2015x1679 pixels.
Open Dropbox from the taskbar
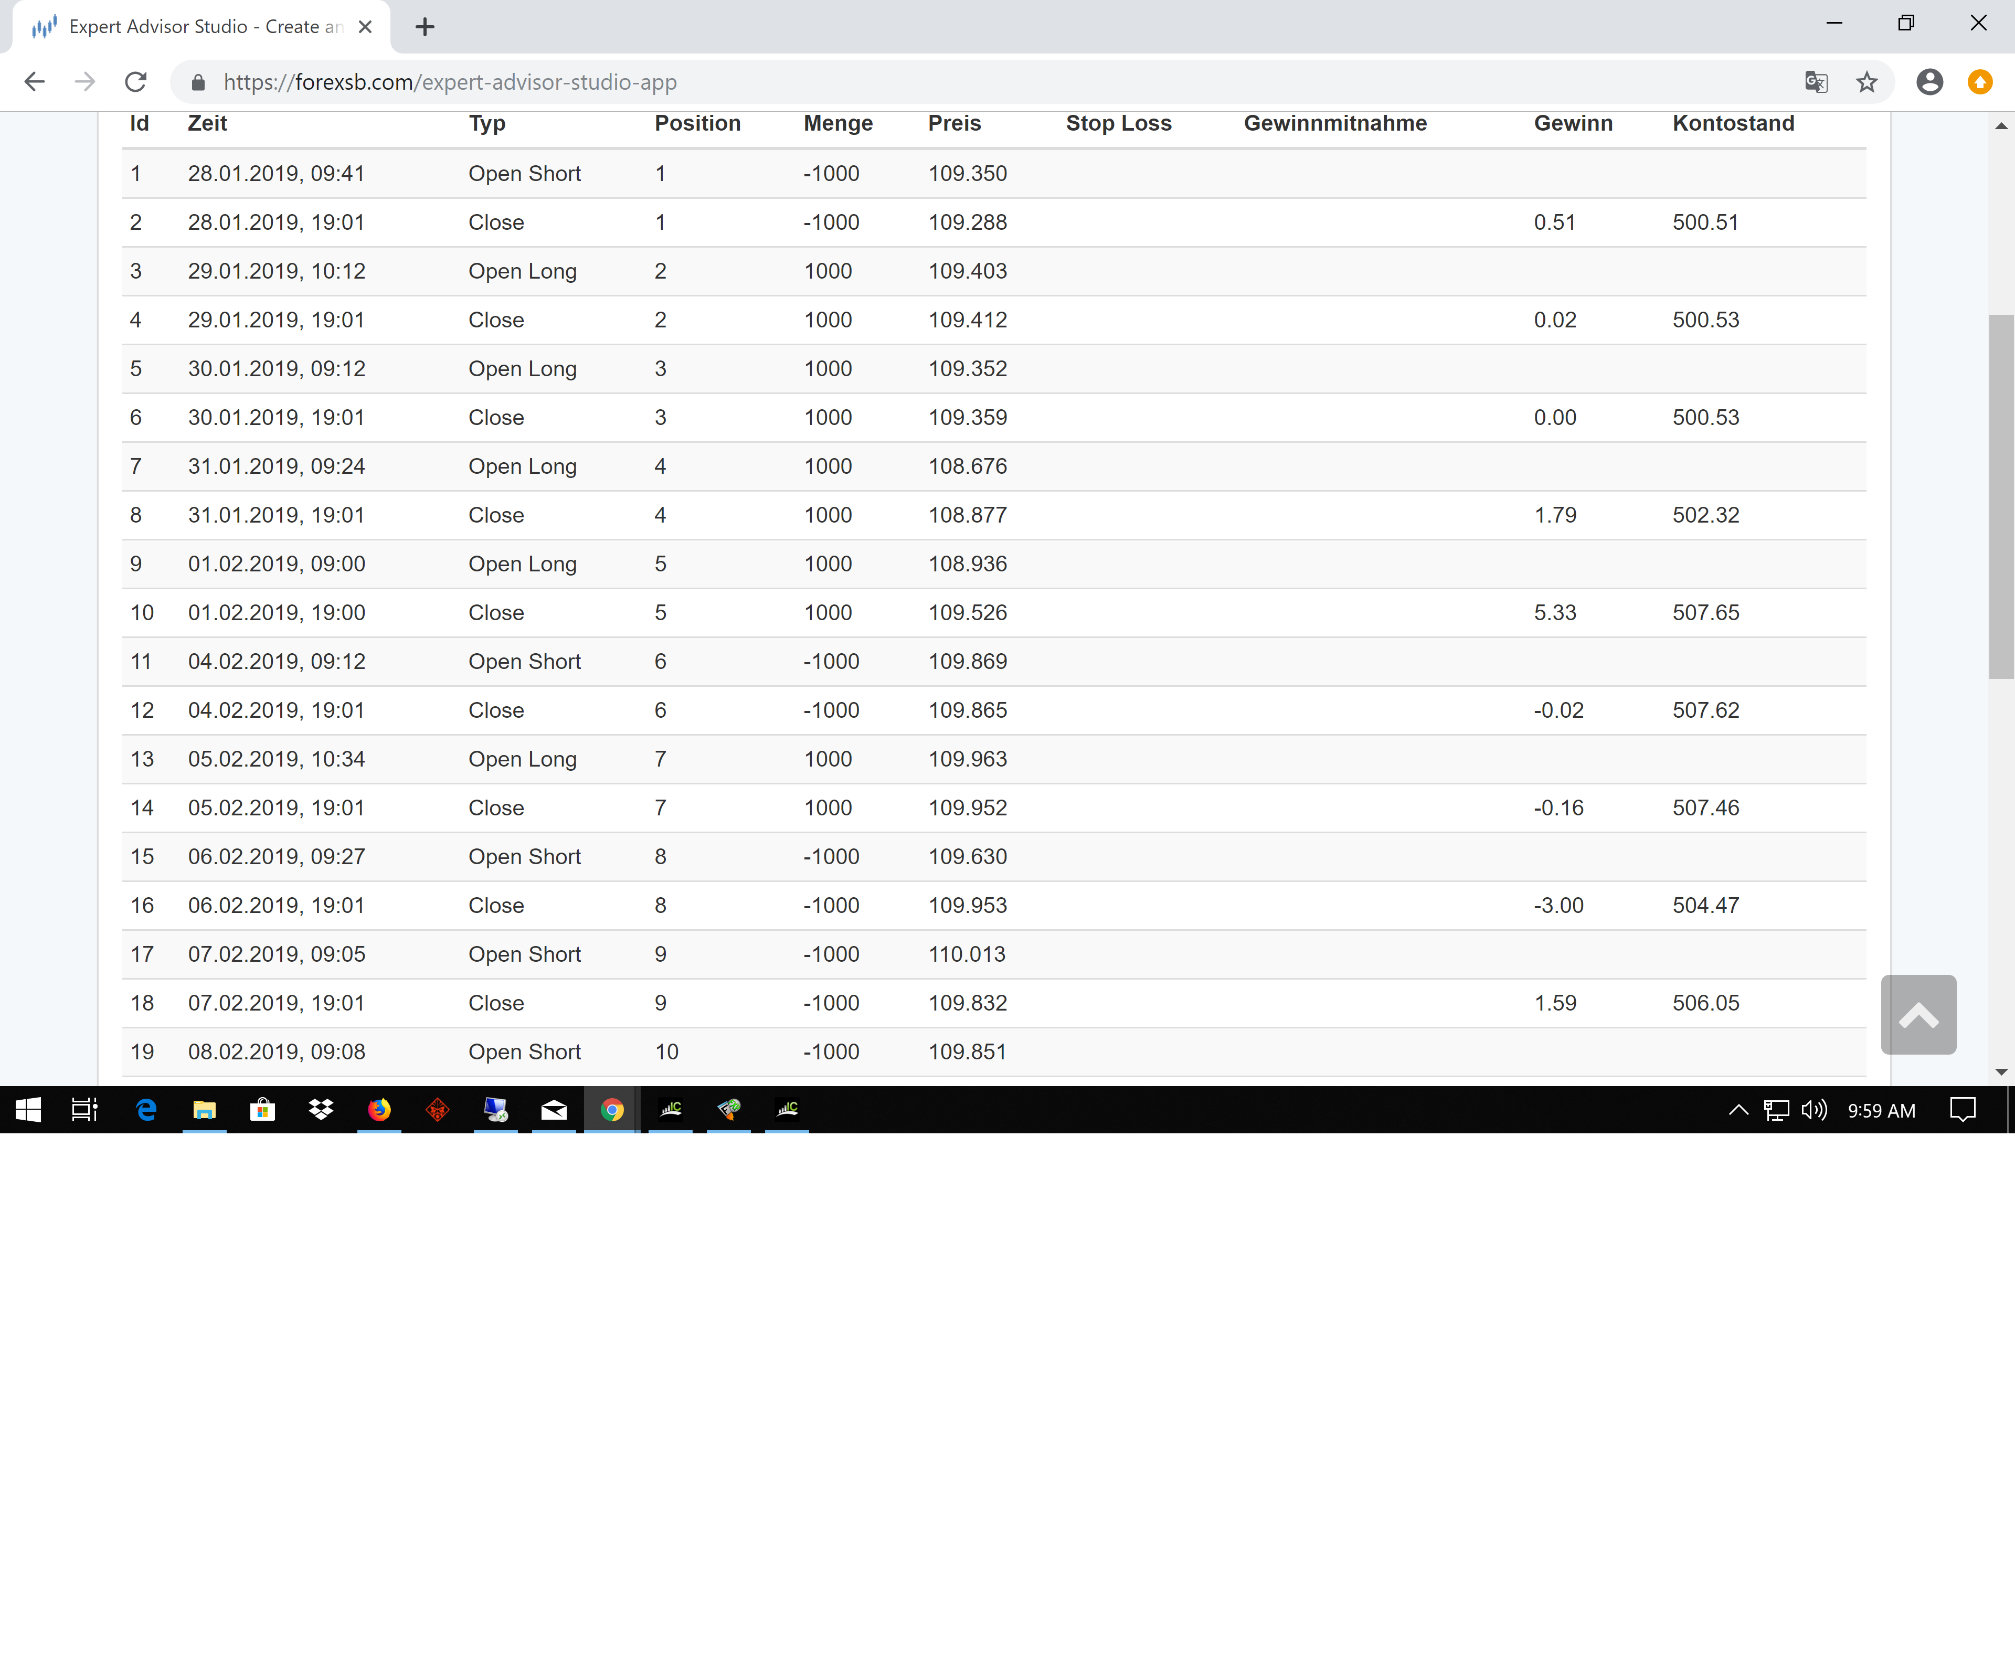point(321,1110)
